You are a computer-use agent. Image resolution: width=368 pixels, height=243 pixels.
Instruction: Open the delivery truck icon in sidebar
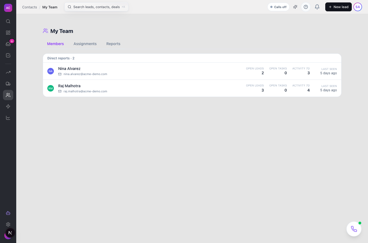8,84
